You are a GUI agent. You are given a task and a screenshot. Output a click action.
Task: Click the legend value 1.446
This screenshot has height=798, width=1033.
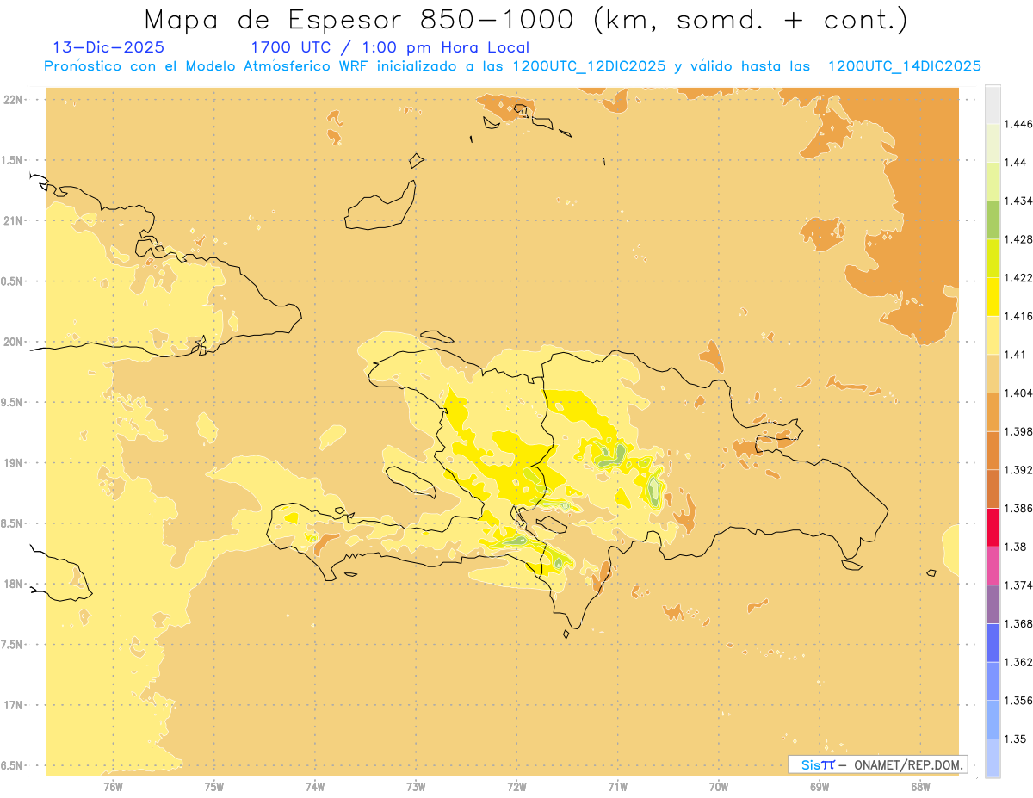click(1018, 124)
